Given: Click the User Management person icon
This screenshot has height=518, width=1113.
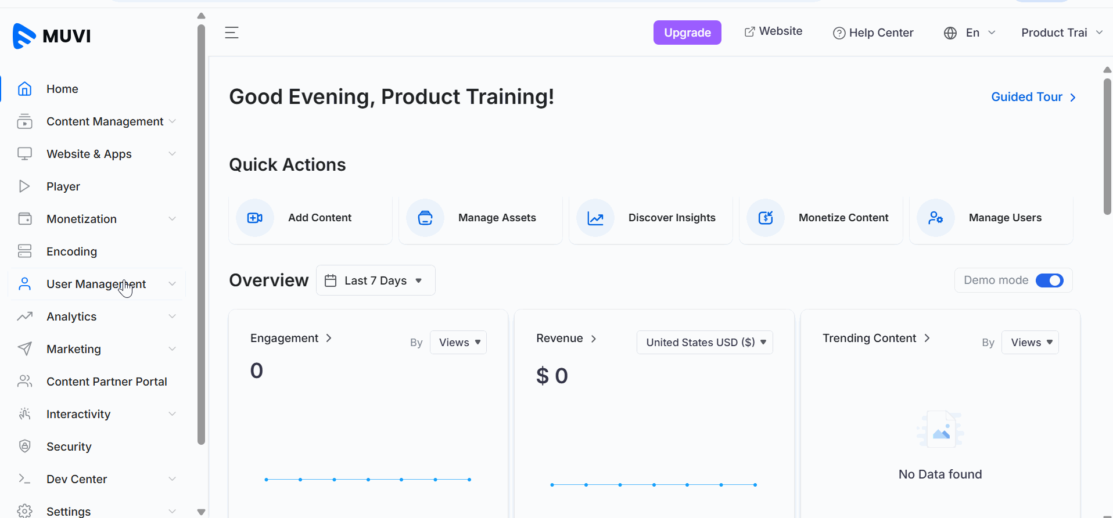Looking at the screenshot, I should [24, 284].
